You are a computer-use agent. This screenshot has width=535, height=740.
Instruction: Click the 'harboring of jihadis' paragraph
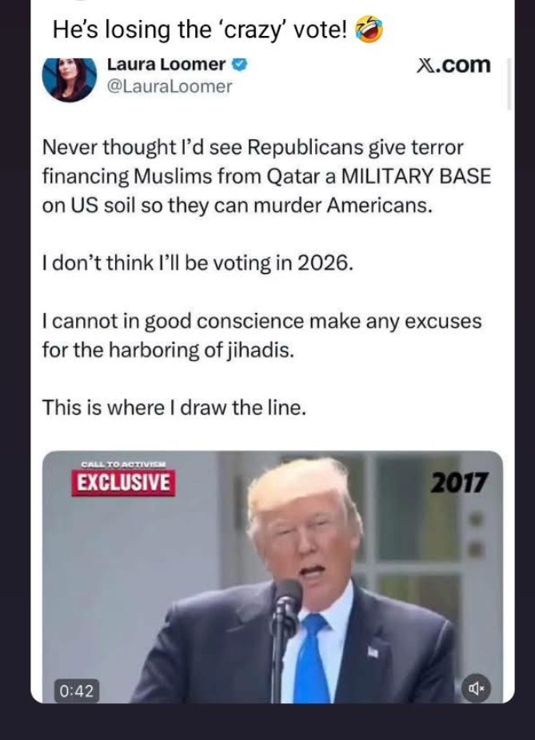(x=262, y=335)
